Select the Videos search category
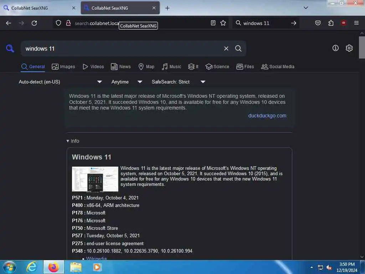This screenshot has width=365, height=274. (93, 67)
